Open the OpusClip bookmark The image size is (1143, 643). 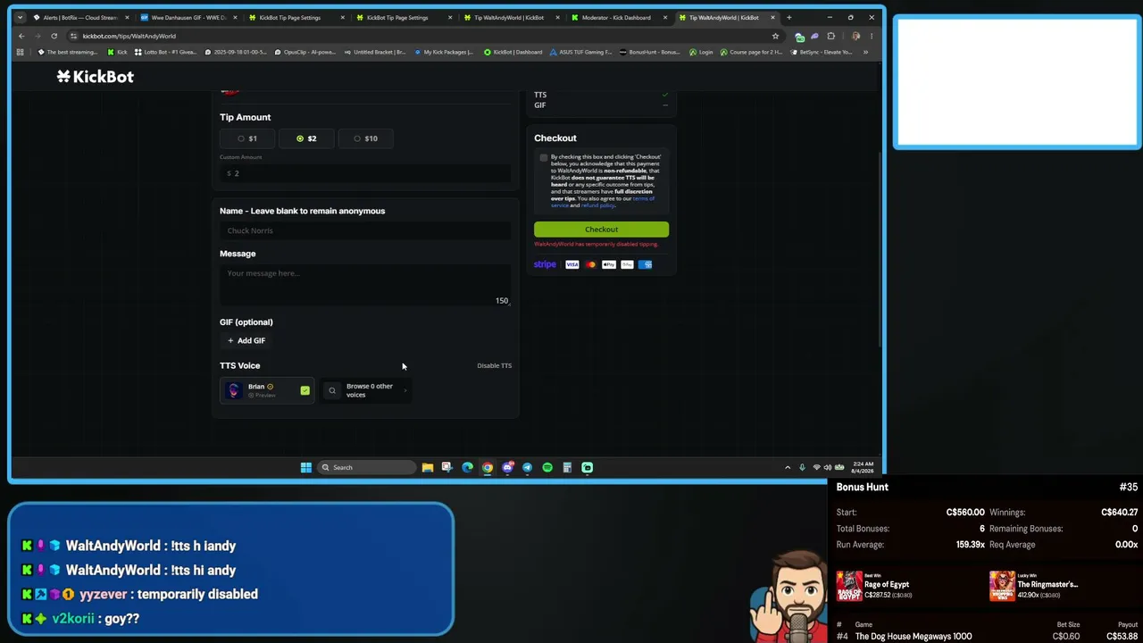pos(306,52)
